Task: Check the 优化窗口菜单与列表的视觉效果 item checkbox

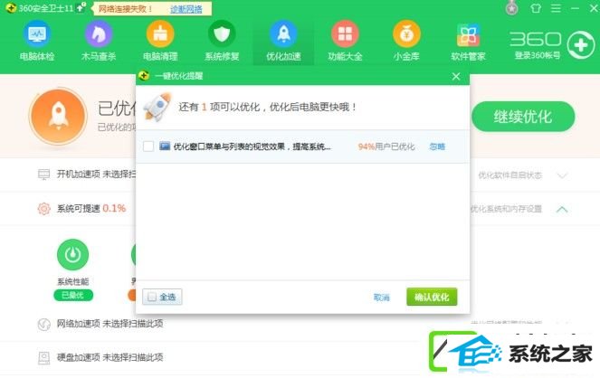Action: (148, 146)
